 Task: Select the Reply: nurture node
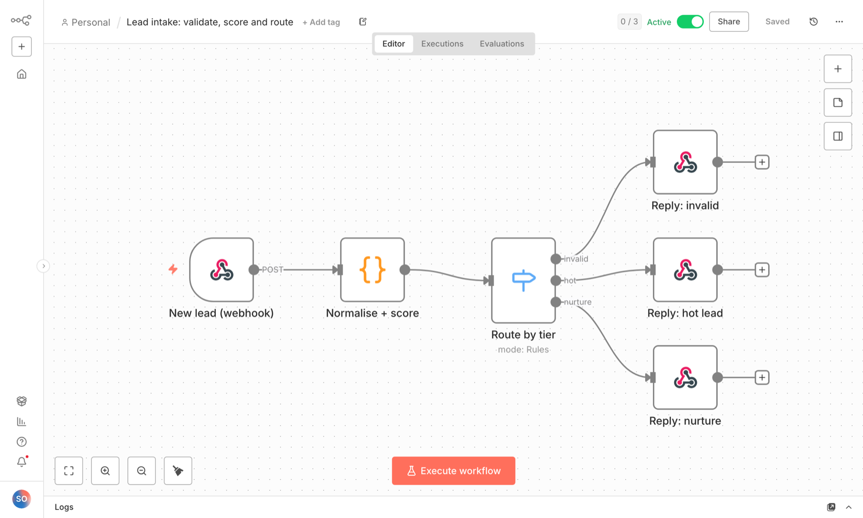point(685,377)
